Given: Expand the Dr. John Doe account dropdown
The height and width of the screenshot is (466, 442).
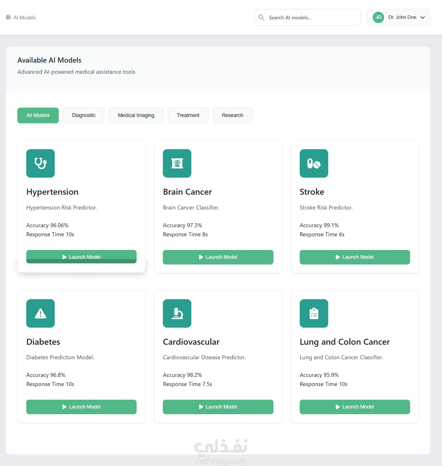Looking at the screenshot, I should (x=399, y=17).
